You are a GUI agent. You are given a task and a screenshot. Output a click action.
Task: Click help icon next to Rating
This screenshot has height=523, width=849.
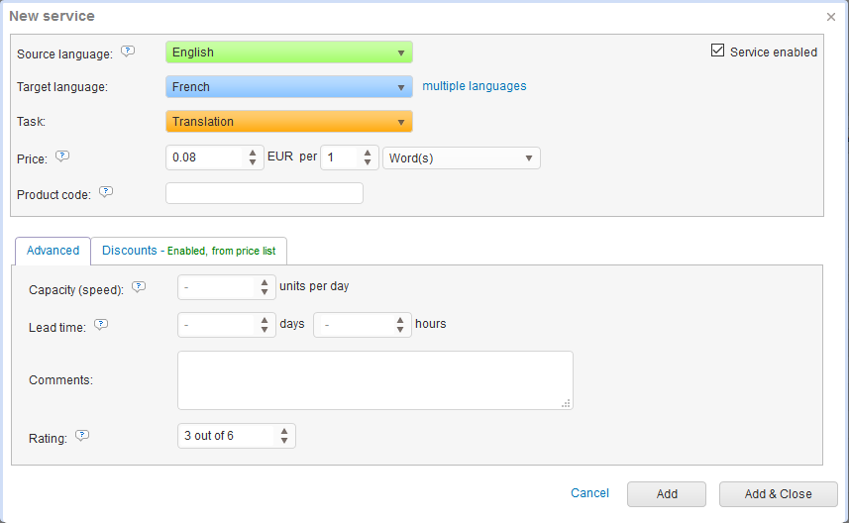82,435
